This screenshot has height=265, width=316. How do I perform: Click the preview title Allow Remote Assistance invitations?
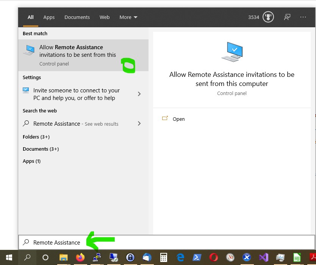point(232,79)
